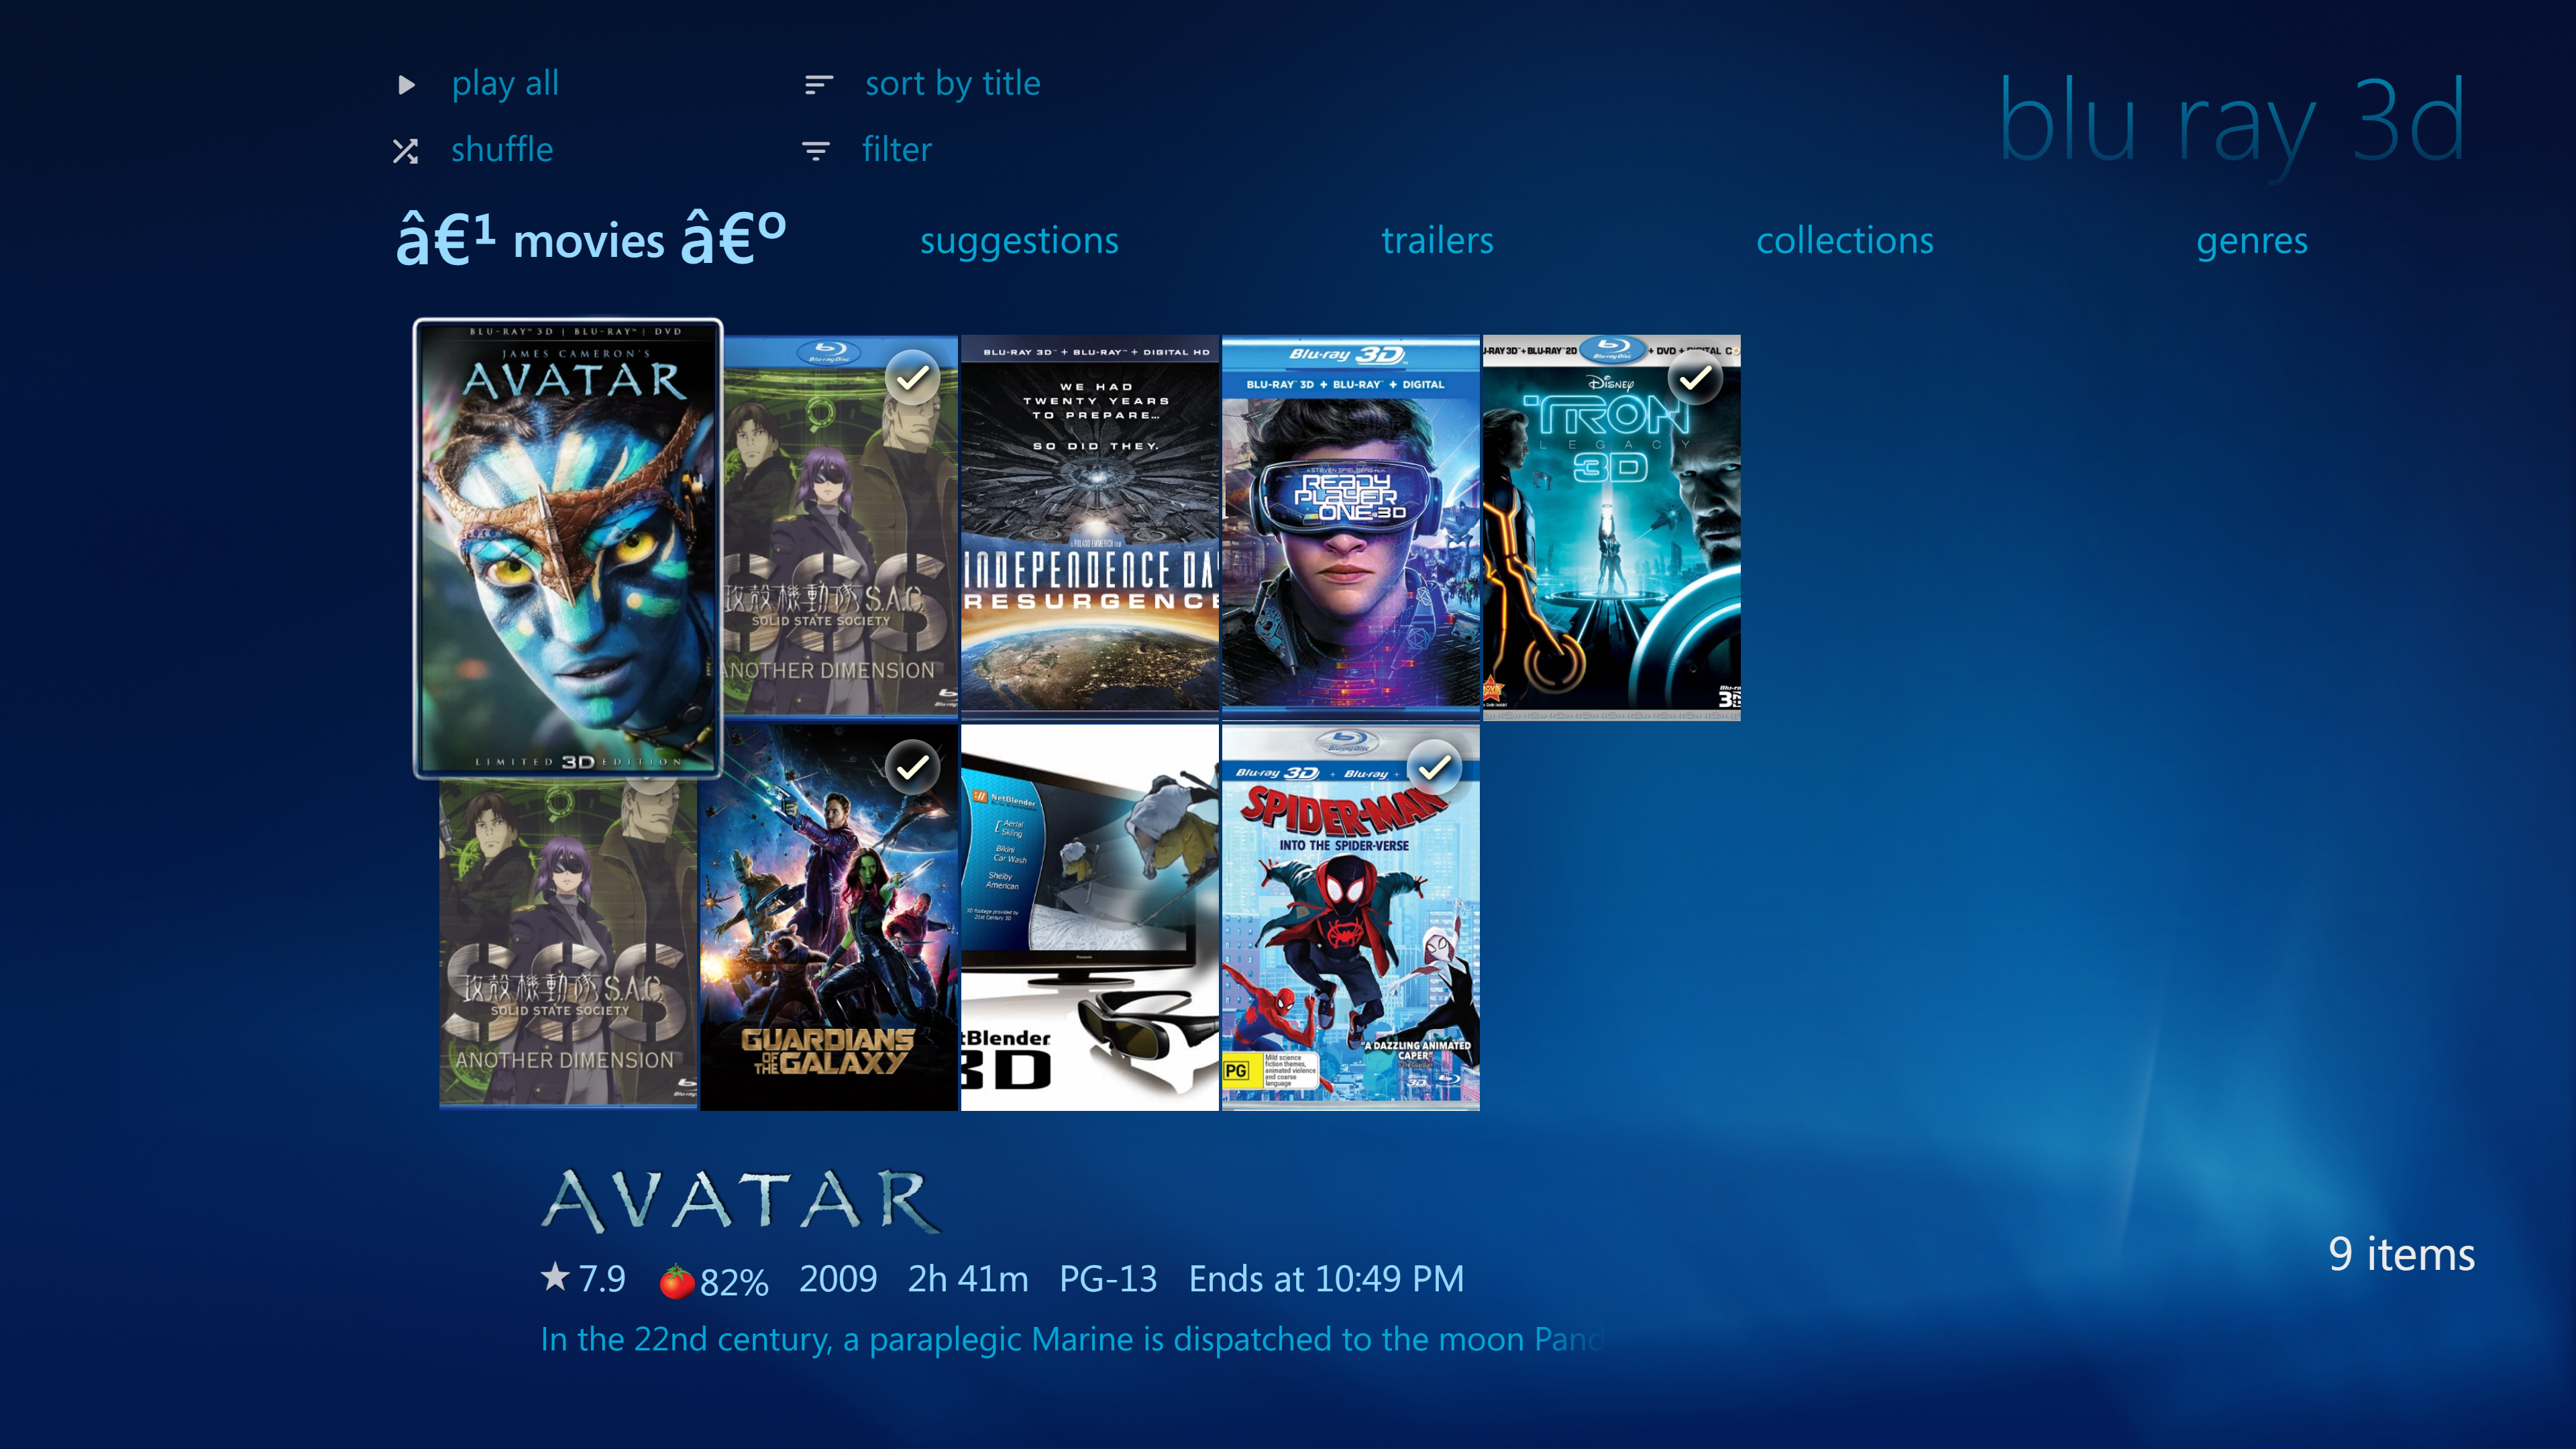The height and width of the screenshot is (1449, 2576).
Task: Switch to the collections tab
Action: (1844, 241)
